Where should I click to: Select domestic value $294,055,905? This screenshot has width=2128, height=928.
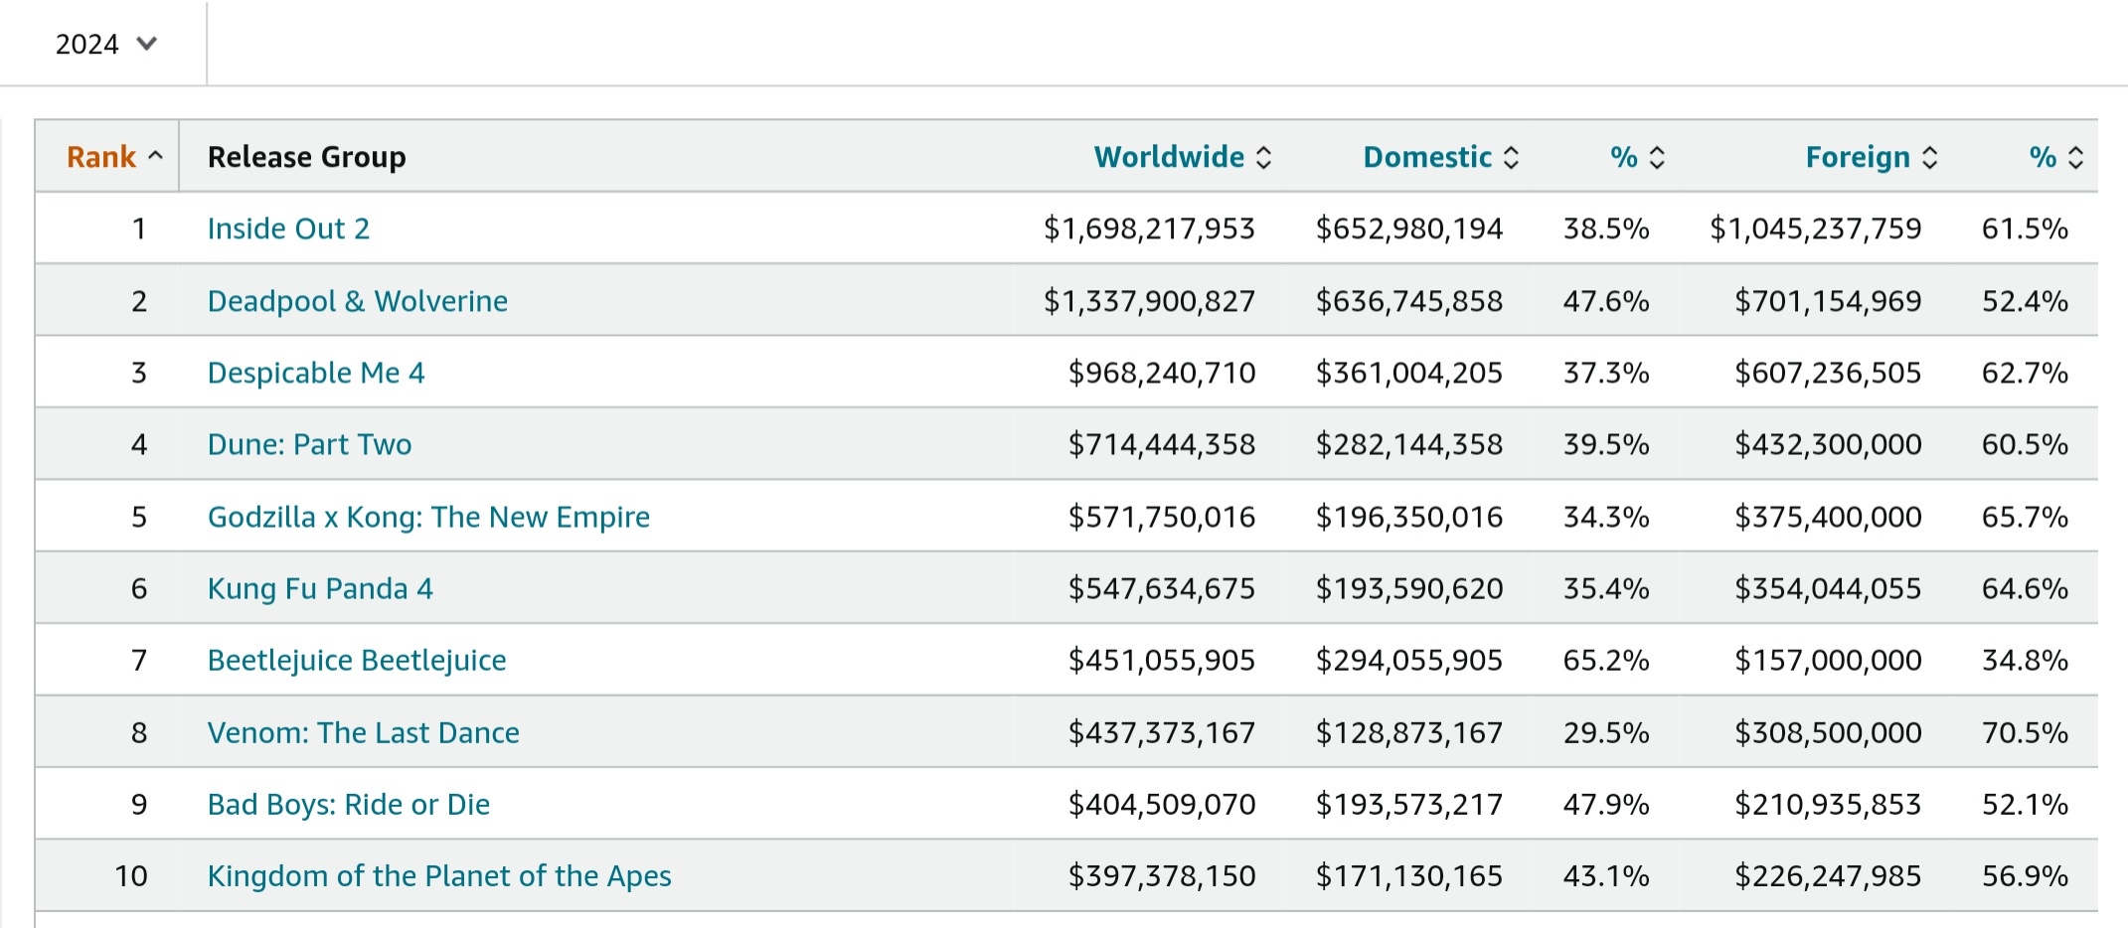[x=1409, y=660]
